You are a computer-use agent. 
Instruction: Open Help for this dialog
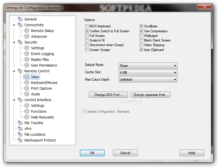pyautogui.click(x=192, y=153)
